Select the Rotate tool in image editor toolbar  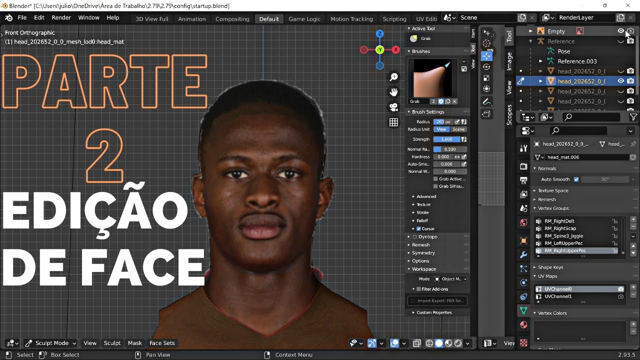coord(486,67)
